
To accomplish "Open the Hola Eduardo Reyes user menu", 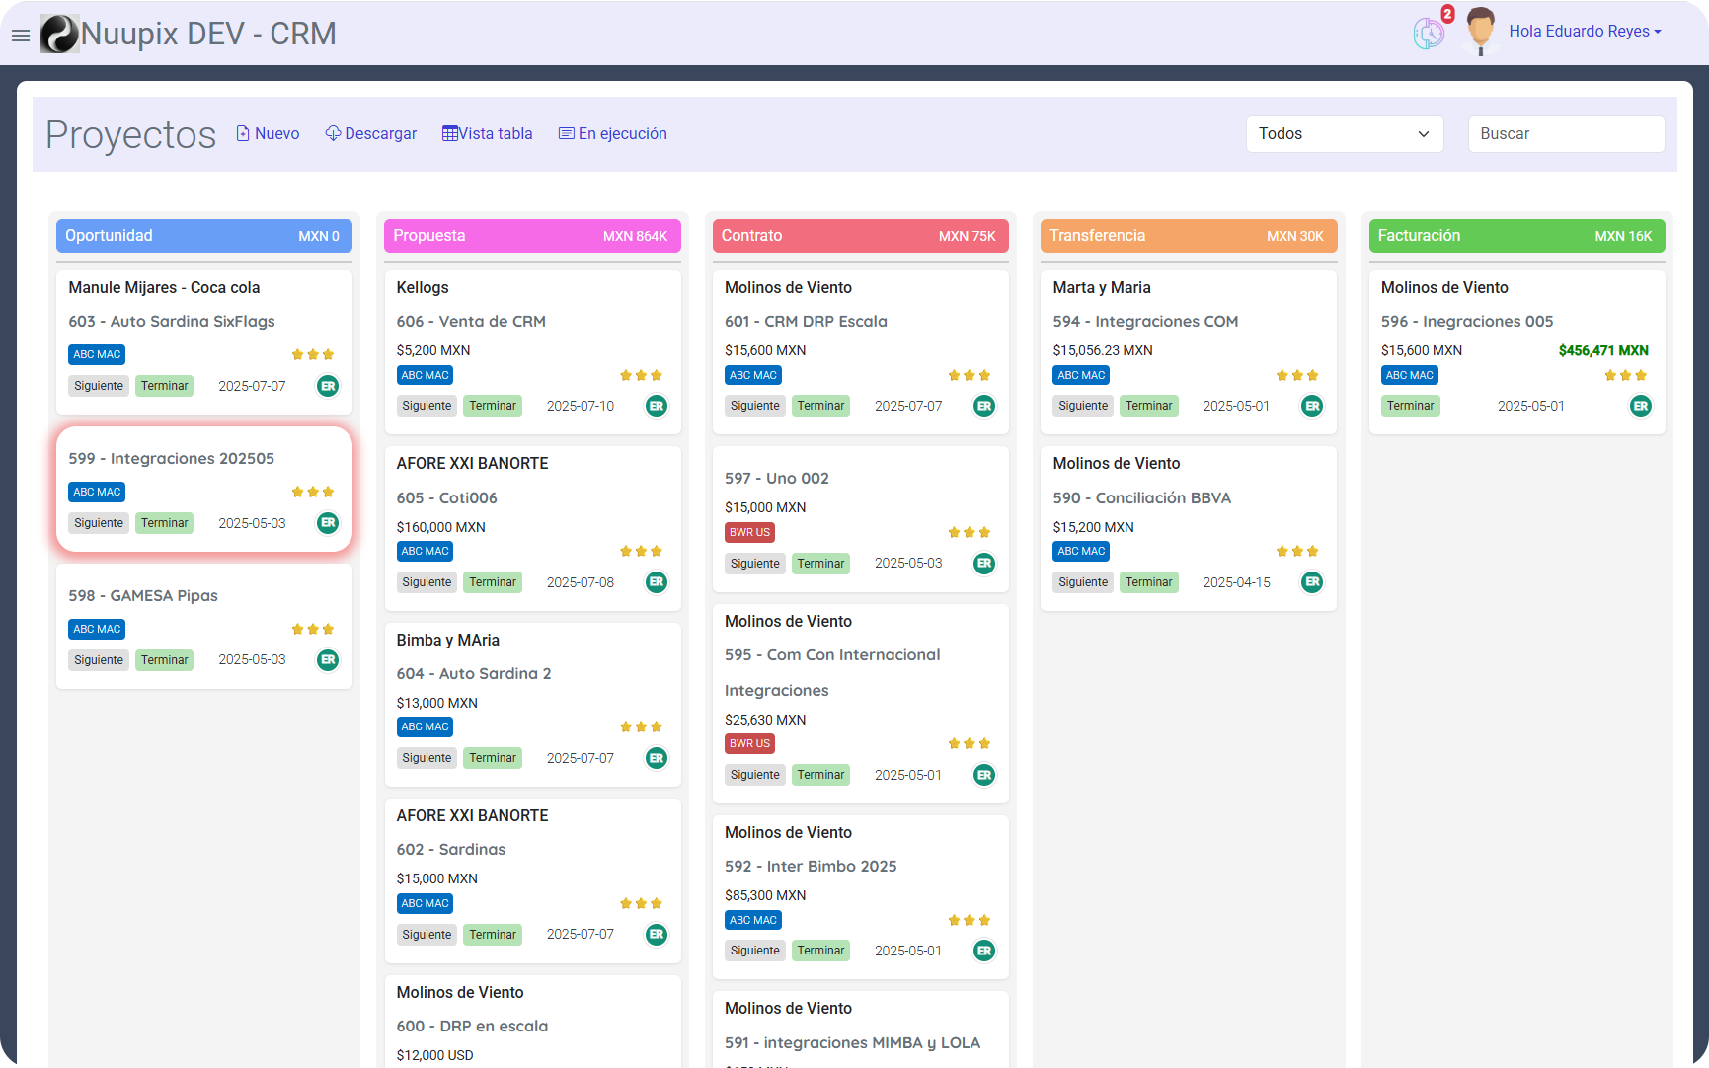I will coord(1584,32).
